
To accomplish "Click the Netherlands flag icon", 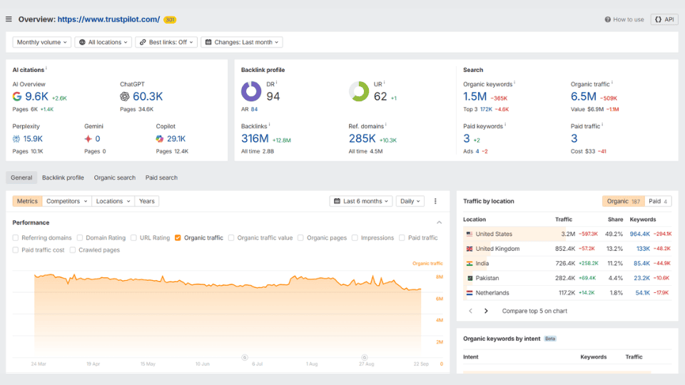I will click(x=470, y=293).
